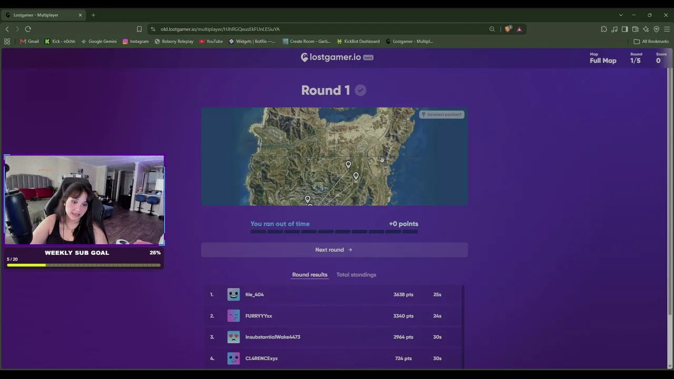Open the apps grid in the bookmarks bar

point(7,41)
